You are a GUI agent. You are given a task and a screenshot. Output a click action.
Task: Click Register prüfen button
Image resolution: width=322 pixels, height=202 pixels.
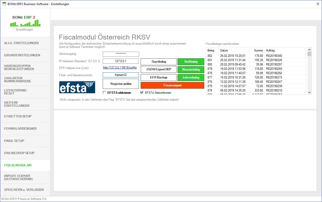[121, 84]
